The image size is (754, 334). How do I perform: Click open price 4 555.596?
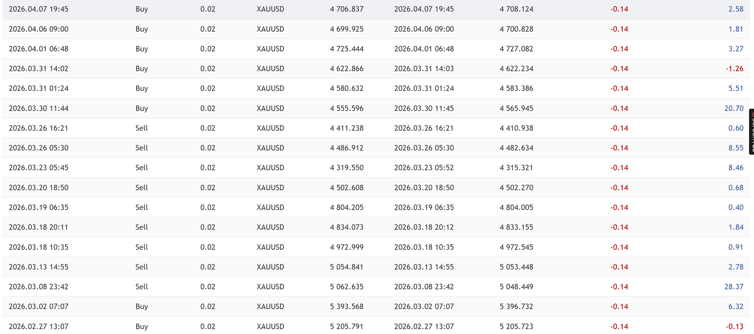click(x=346, y=108)
